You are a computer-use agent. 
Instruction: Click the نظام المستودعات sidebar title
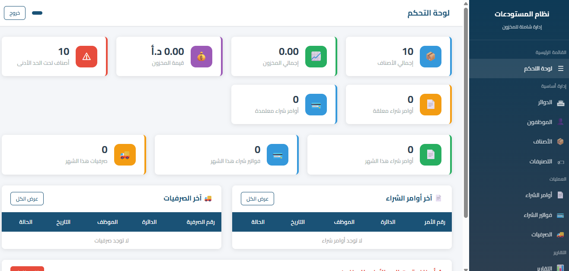click(x=522, y=14)
